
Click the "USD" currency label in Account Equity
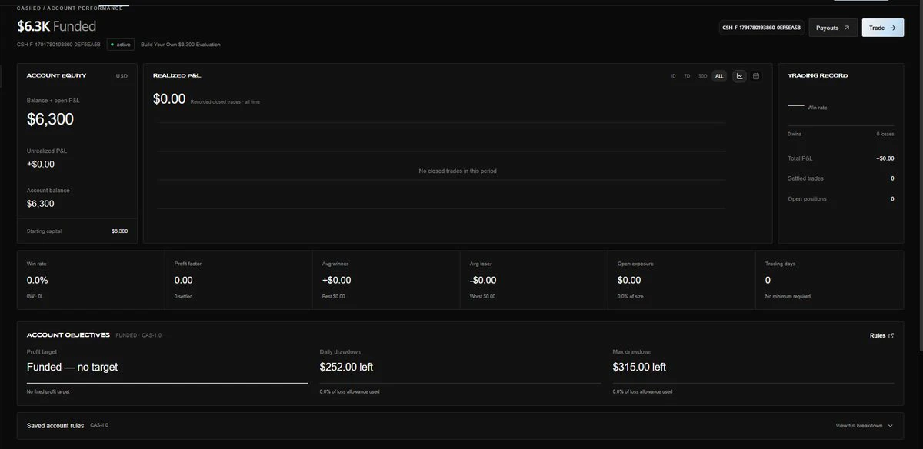tap(122, 76)
